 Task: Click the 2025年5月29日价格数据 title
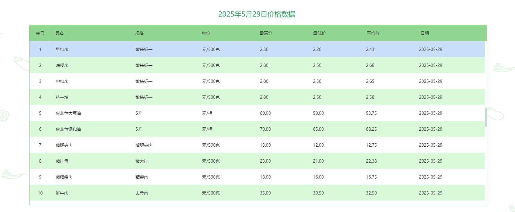(x=257, y=14)
